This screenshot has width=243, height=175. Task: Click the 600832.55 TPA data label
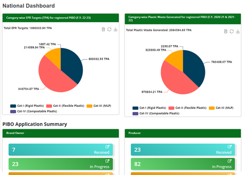[x=99, y=59]
